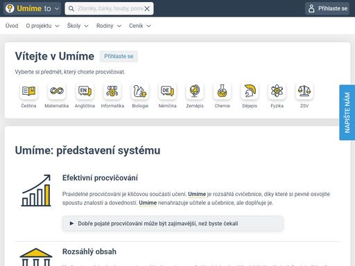Image resolution: width=355 pixels, height=266 pixels.
Task: Open the ZSV scales icon
Action: click(304, 91)
